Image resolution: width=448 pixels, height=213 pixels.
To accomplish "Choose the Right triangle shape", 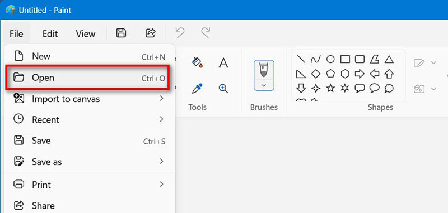I will coord(301,74).
